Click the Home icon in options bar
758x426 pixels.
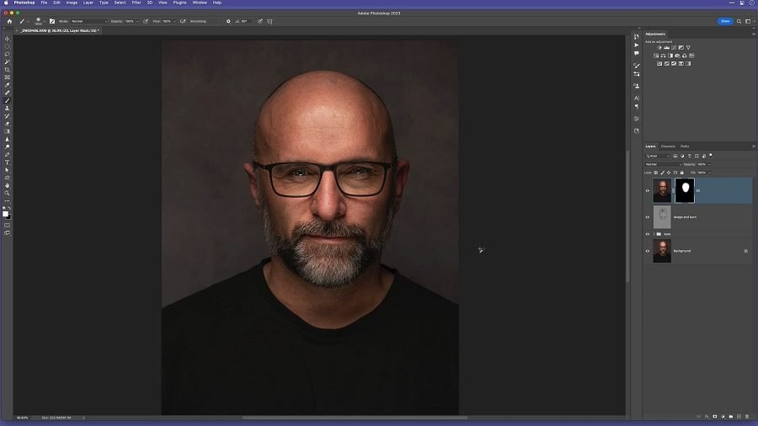tap(9, 21)
